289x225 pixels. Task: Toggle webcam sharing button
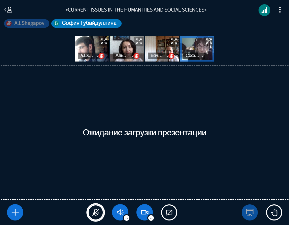pyautogui.click(x=144, y=212)
